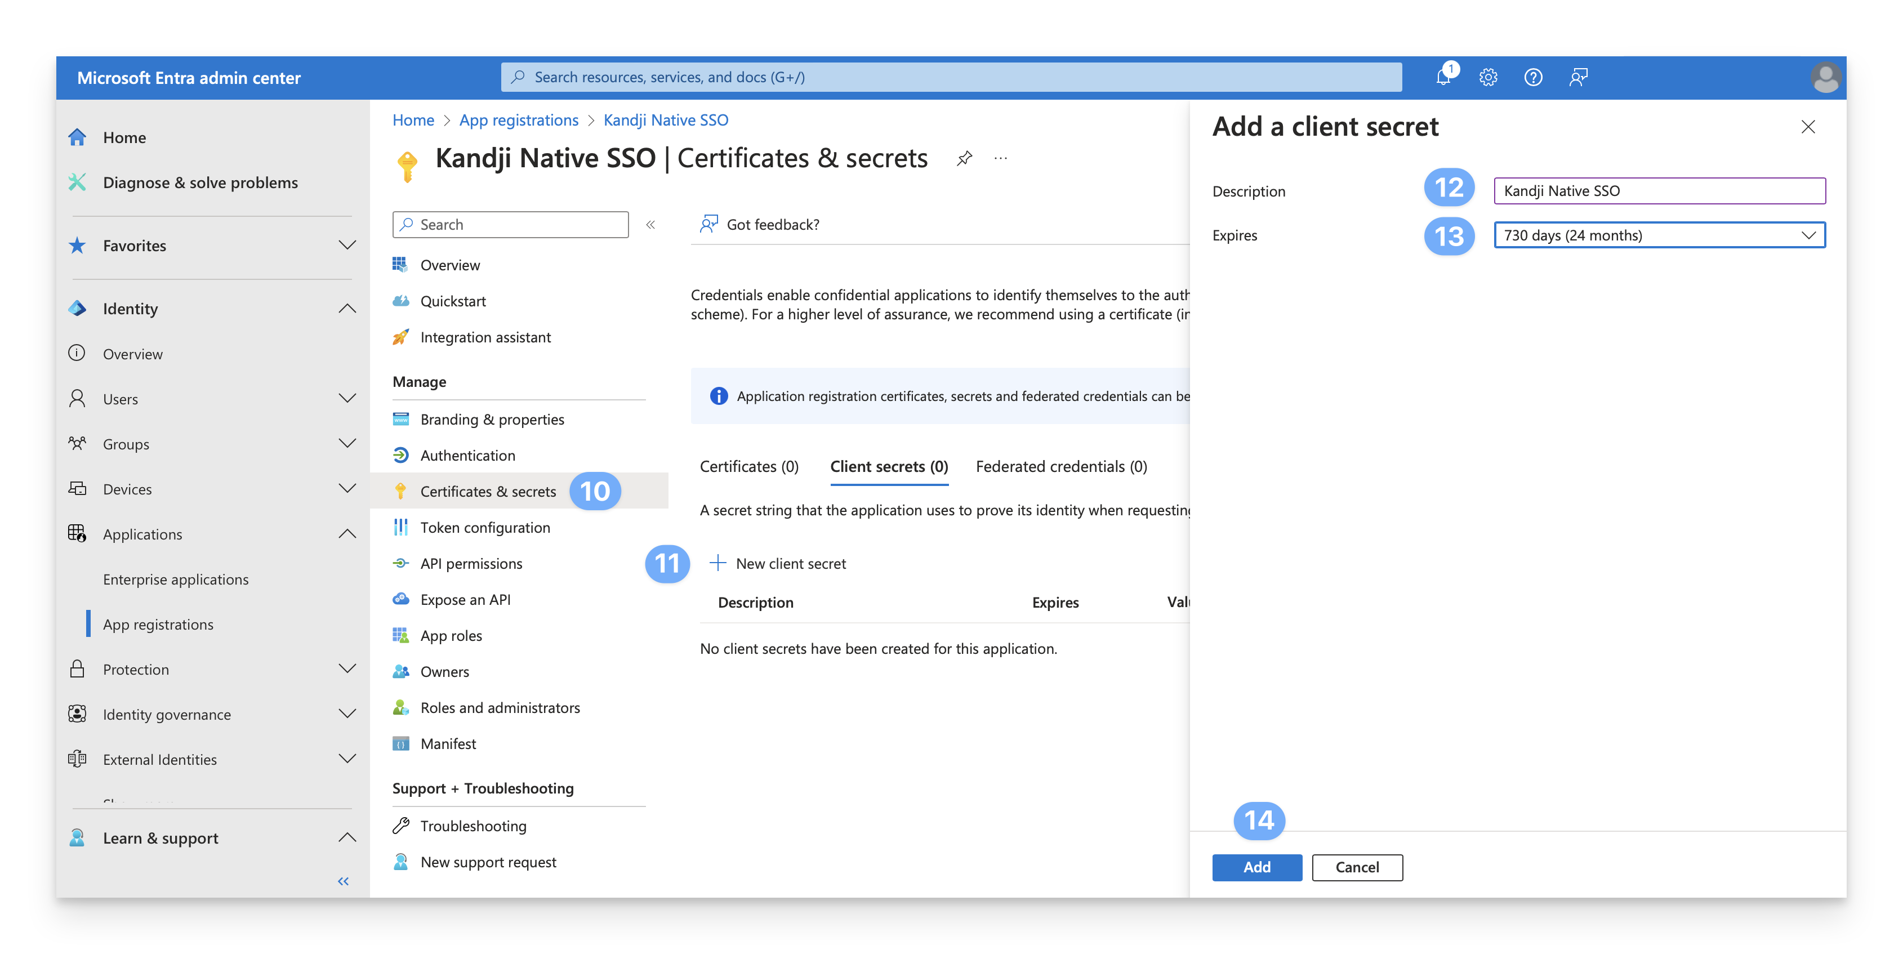The width and height of the screenshot is (1903, 954).
Task: Switch to Certificates (0) tab
Action: 749,466
